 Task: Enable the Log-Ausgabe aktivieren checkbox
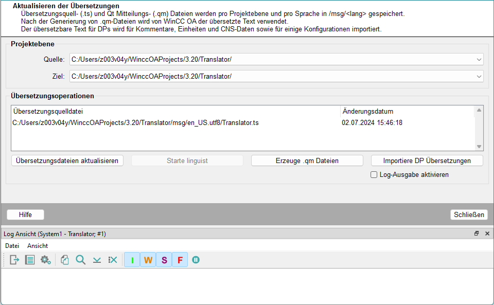(374, 175)
